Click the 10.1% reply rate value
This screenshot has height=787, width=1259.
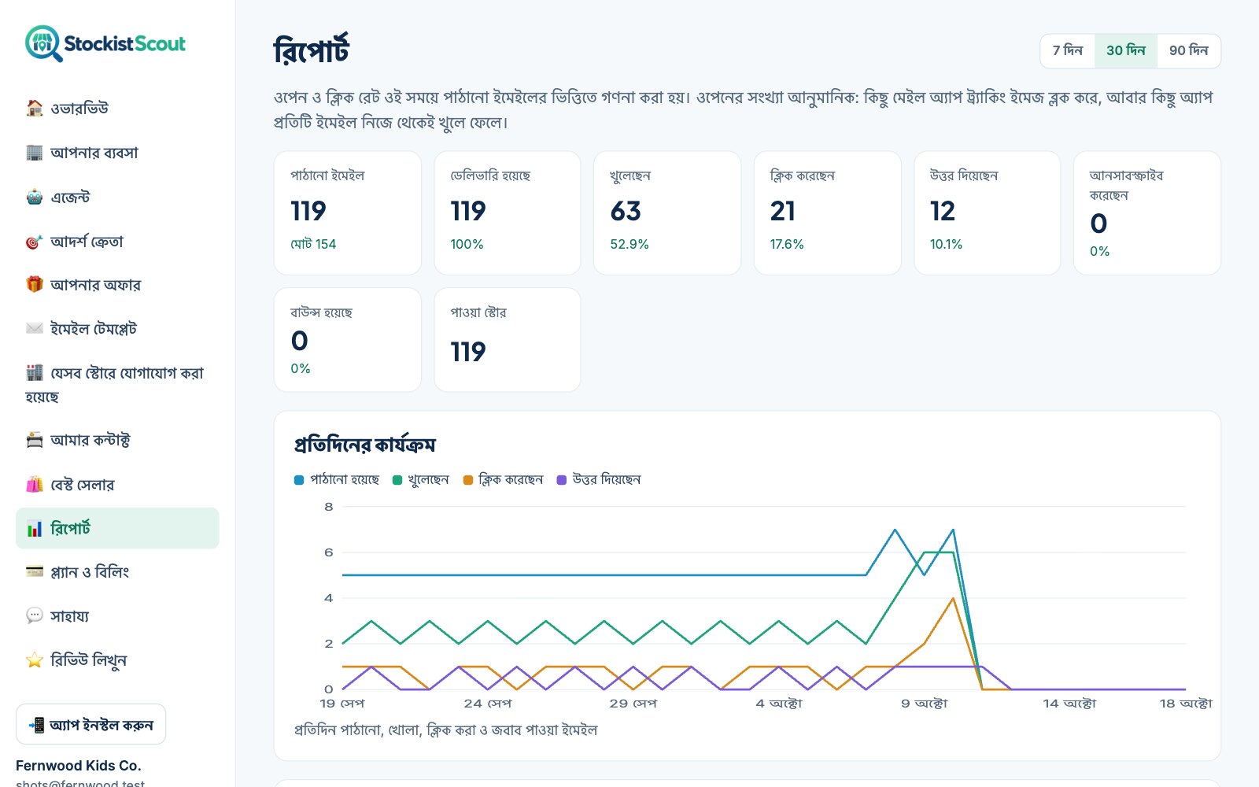946,244
